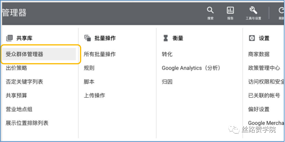
Task: Click the refresh icon in header
Action: point(282,10)
